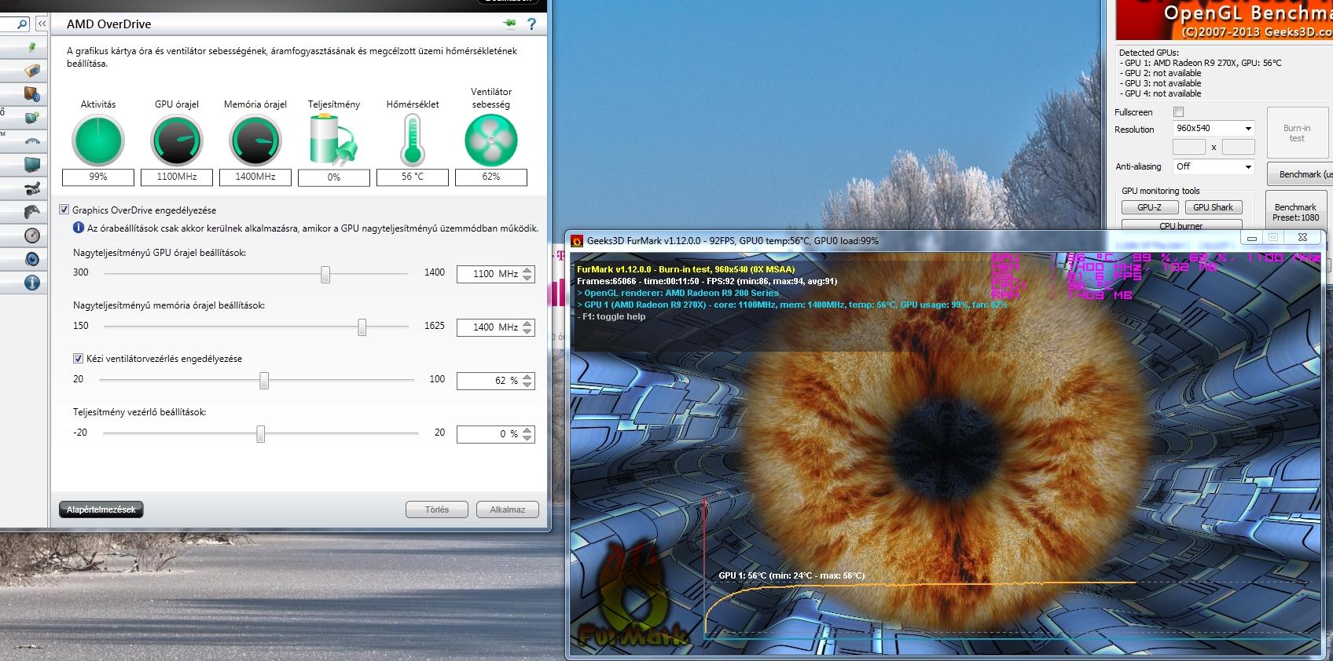The image size is (1333, 661).
Task: Open the Eyefinity arc-shaped sidebar icon
Action: coord(31,141)
